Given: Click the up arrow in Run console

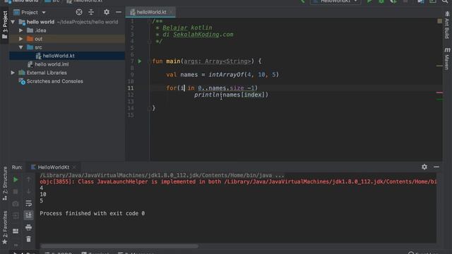Looking at the screenshot, I should click(28, 180).
